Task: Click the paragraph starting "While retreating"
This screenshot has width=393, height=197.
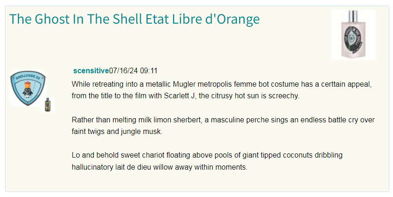Action: coord(222,91)
